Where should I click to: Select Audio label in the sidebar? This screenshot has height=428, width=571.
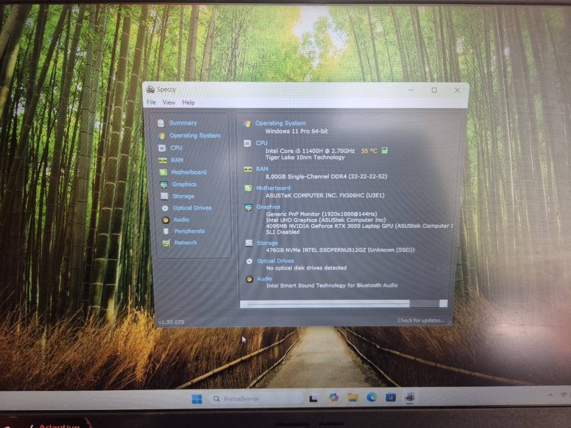pyautogui.click(x=181, y=220)
